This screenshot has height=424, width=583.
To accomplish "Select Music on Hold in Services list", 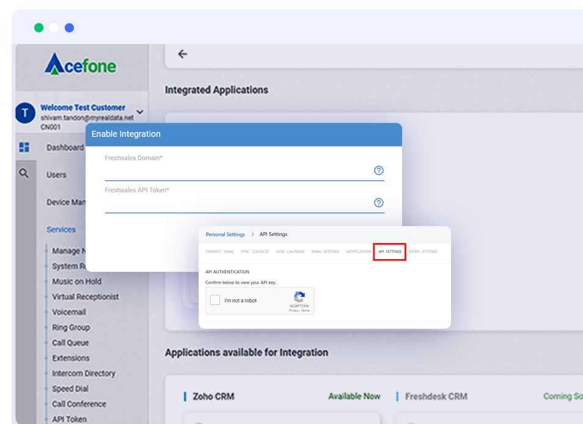I will [x=76, y=281].
